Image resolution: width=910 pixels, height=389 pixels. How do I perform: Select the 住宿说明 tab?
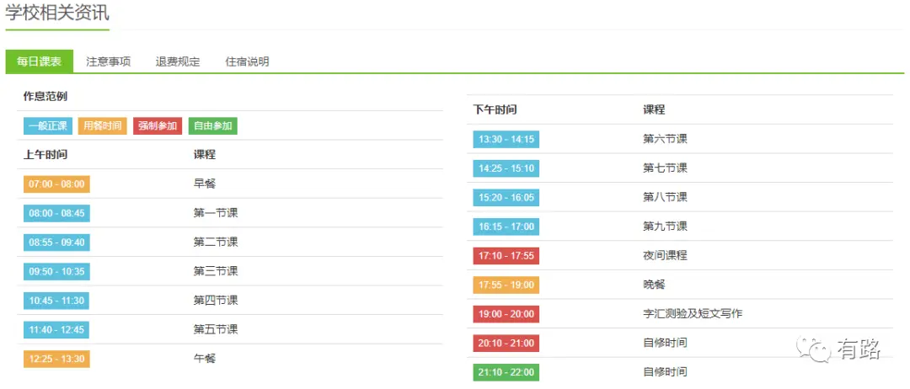tap(247, 62)
